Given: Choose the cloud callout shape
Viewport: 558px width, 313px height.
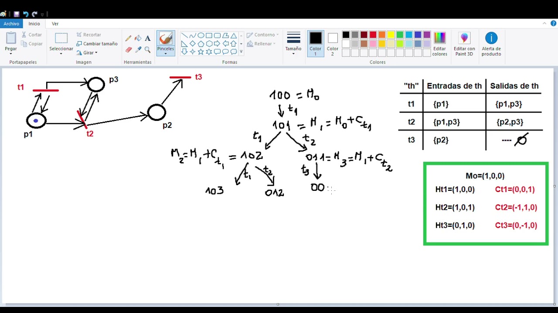Looking at the screenshot, I should [234, 52].
